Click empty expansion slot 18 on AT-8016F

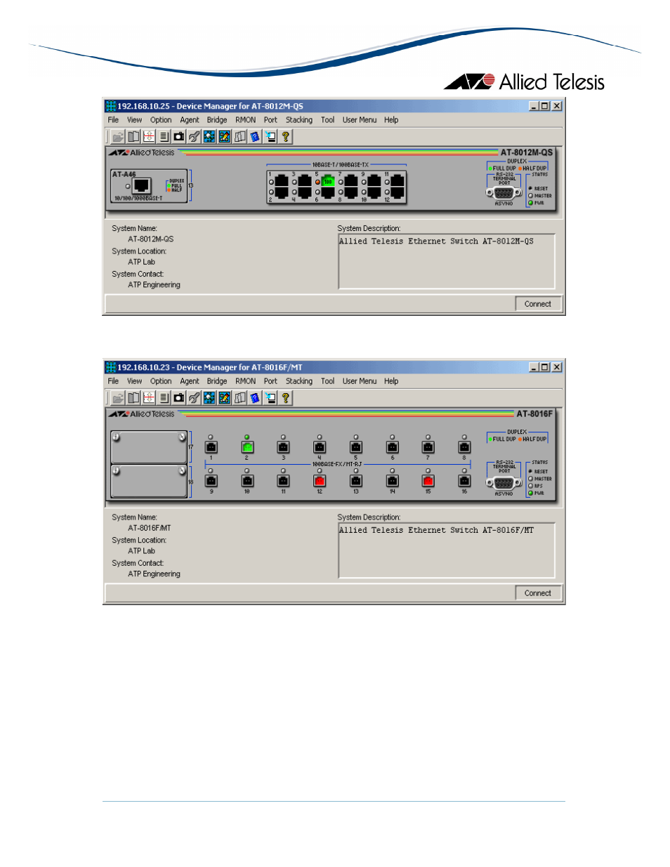[149, 481]
